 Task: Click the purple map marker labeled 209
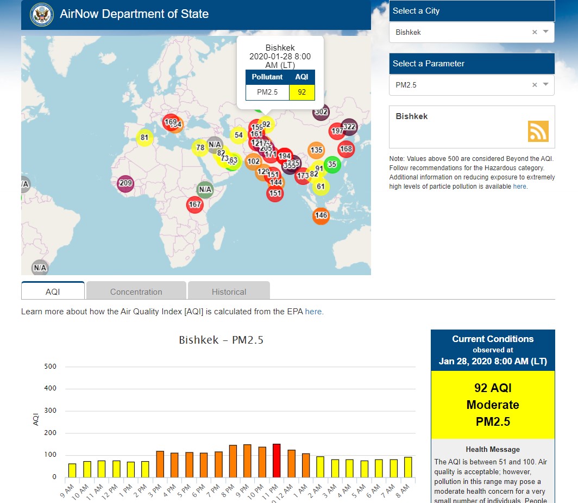pyautogui.click(x=125, y=183)
